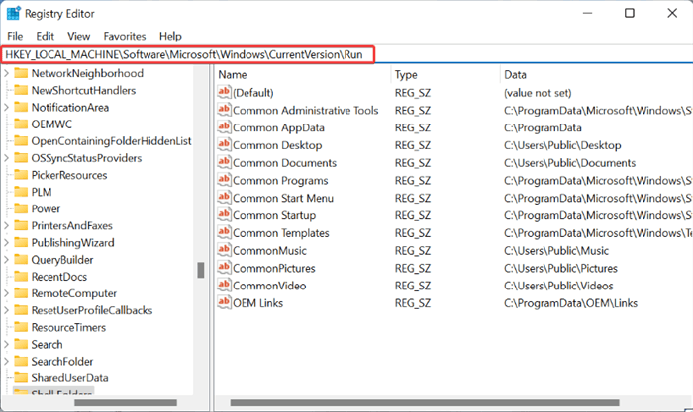Screen dimensions: 693x412
Task: Click the string icon next to OEM Links
Action: [224, 302]
